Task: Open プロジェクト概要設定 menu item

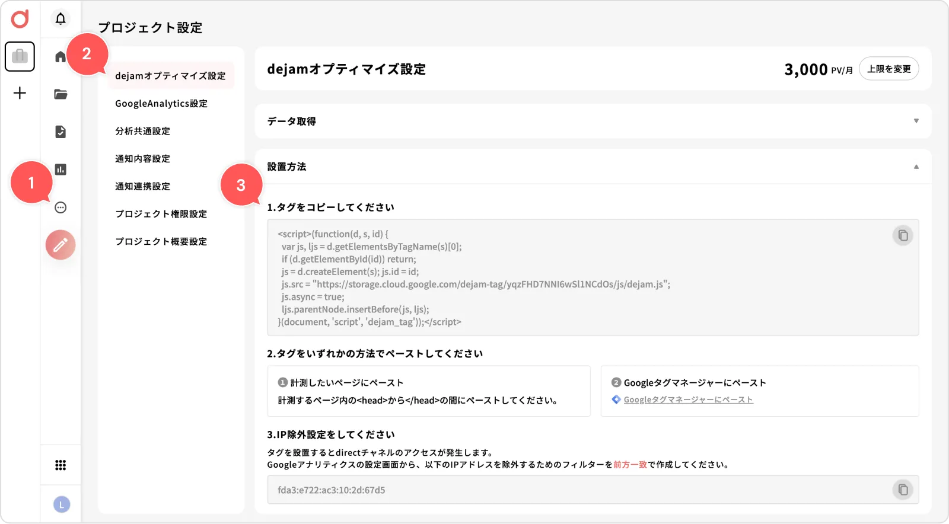Action: pos(161,241)
